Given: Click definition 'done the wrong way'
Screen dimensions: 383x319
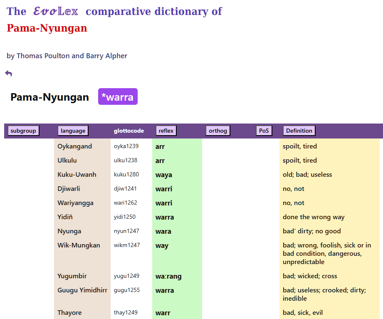Looking at the screenshot, I should [314, 217].
